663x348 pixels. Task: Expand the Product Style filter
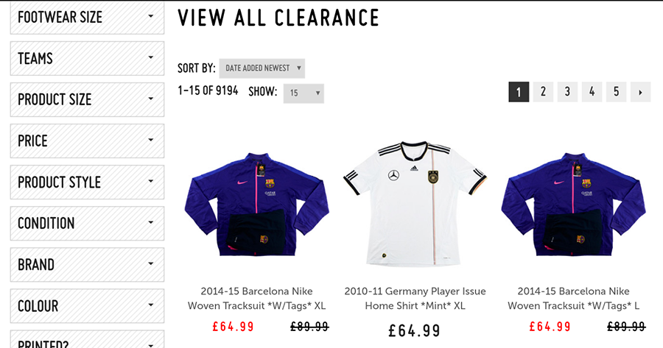tap(86, 182)
